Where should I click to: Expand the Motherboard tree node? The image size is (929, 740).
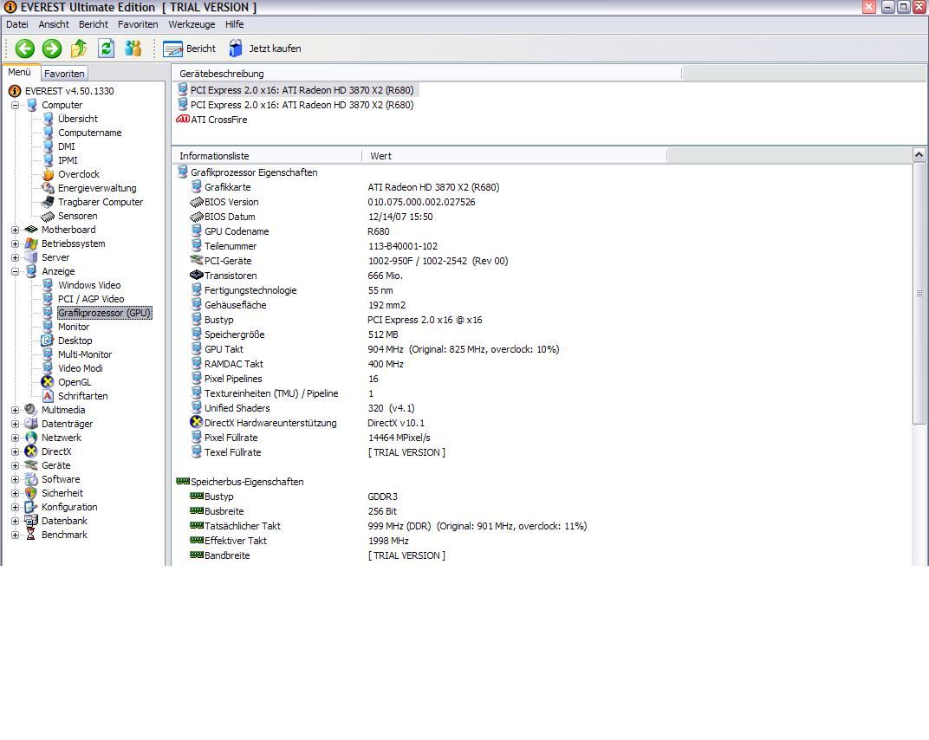click(16, 230)
